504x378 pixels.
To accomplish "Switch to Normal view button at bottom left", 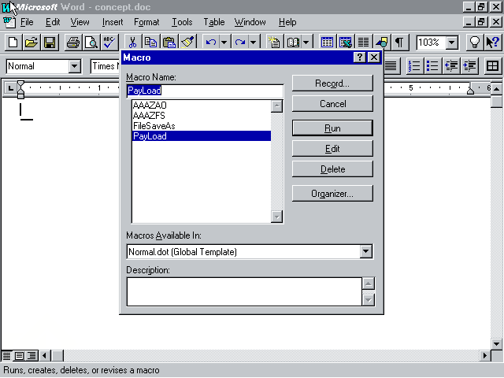I will tap(7, 355).
